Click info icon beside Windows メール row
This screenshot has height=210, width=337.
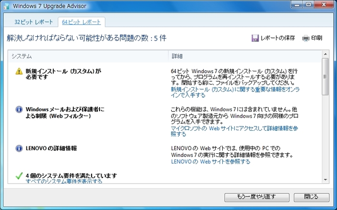(x=19, y=110)
